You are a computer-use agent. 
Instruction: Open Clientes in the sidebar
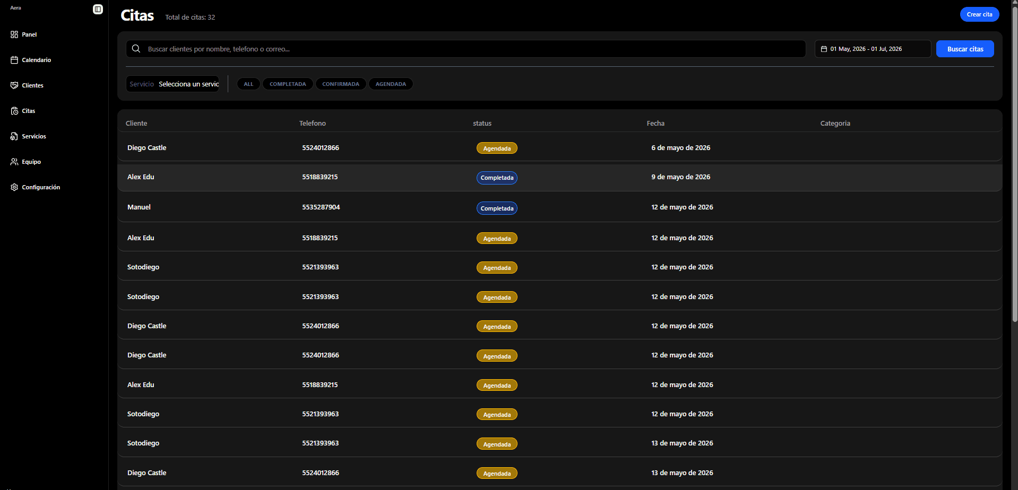tap(32, 85)
